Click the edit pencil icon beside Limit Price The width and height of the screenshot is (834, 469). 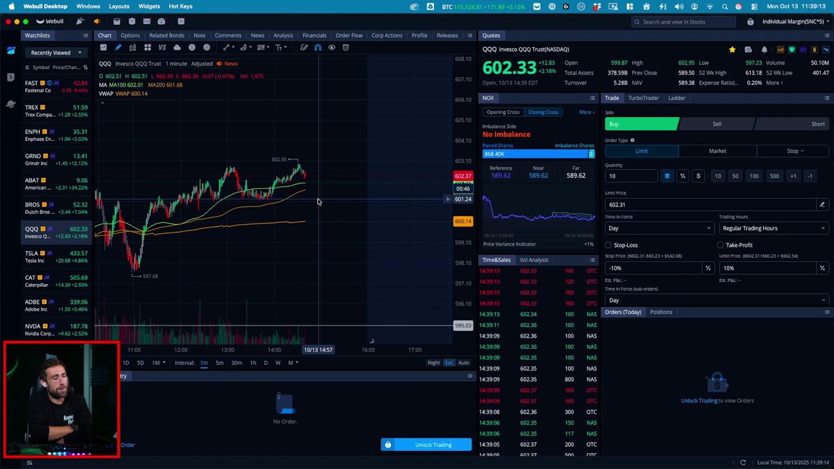822,205
